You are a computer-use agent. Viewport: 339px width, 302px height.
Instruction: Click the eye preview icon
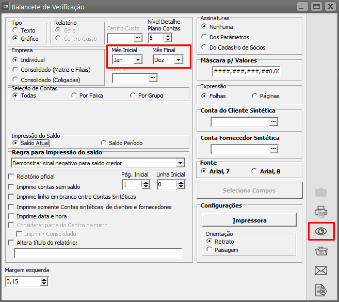321,231
